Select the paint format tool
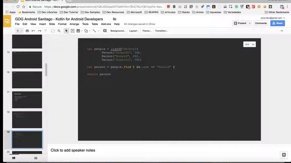Viewport: 291px width, 163px height. pyautogui.click(x=46, y=31)
